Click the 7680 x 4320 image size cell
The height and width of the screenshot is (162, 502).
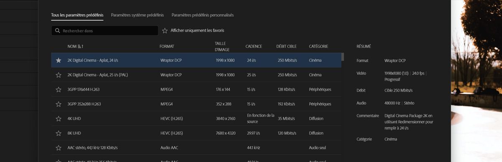click(225, 133)
